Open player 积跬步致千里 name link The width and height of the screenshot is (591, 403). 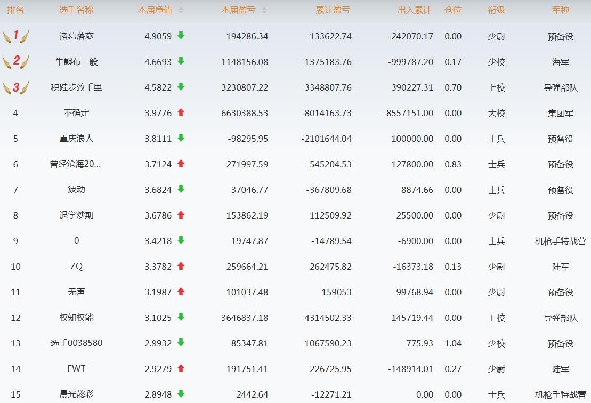[76, 87]
